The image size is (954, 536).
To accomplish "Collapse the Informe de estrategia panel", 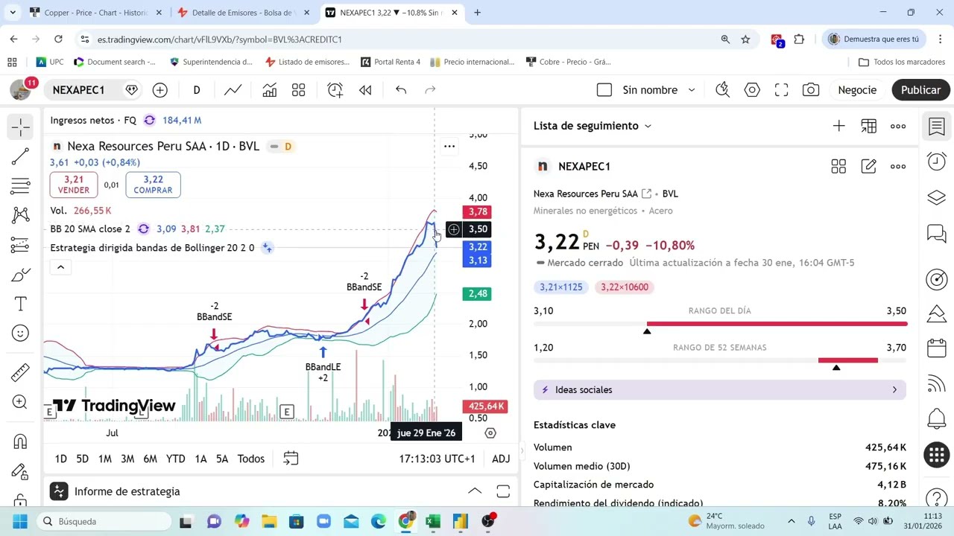I will 475,491.
